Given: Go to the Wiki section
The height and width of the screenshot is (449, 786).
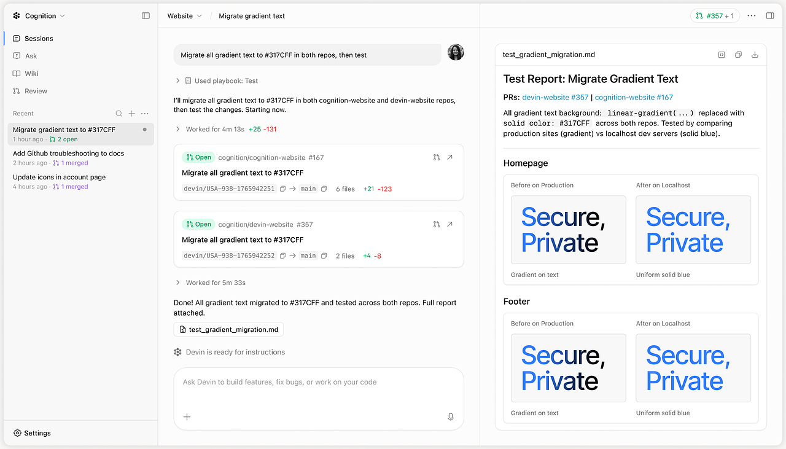Looking at the screenshot, I should (32, 73).
